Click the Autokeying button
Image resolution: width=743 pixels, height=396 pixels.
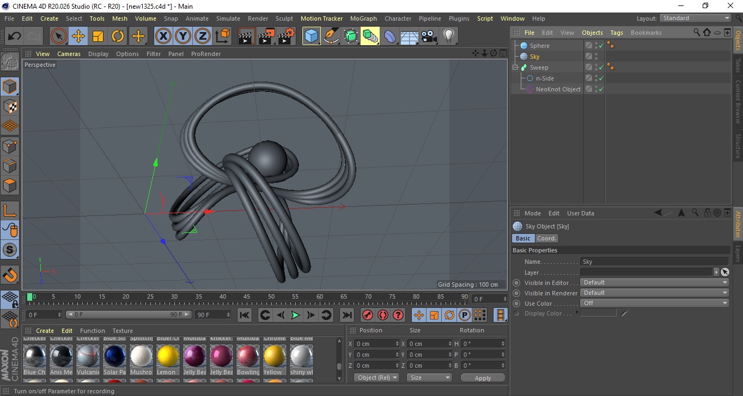coord(383,315)
